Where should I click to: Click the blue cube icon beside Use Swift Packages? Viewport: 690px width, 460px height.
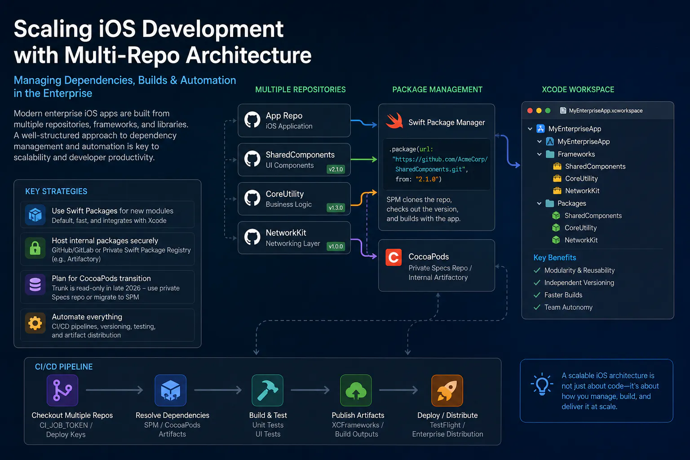point(35,215)
